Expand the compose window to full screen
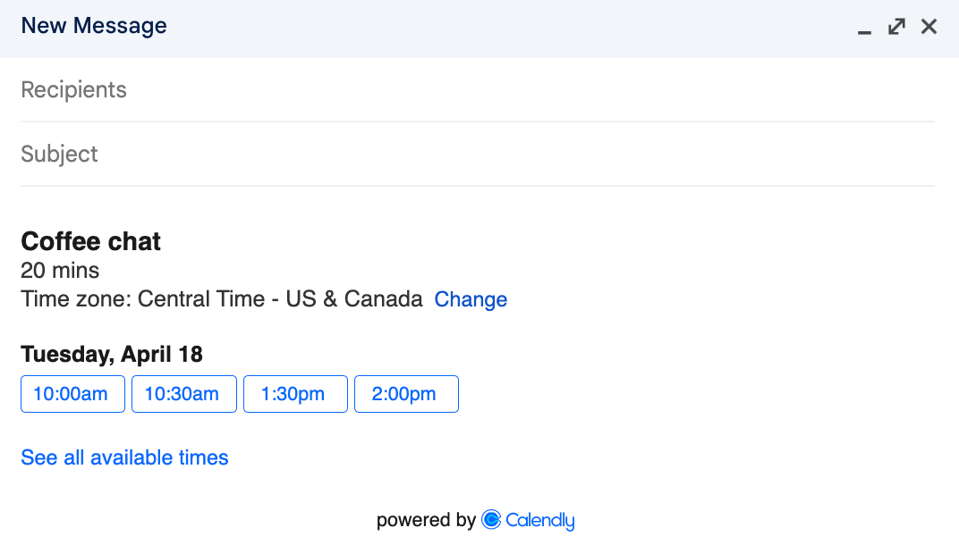The width and height of the screenshot is (959, 553). point(896,26)
